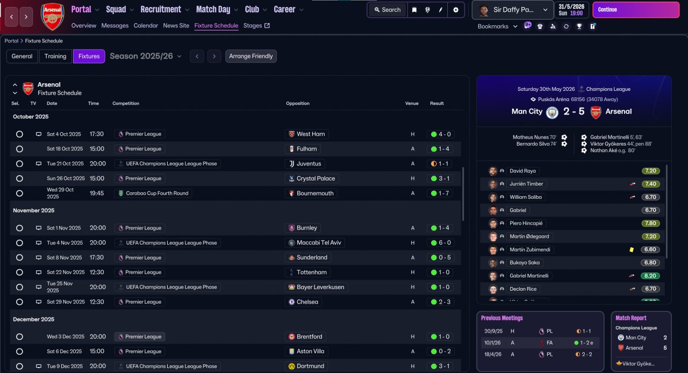Click the Search button
The image size is (688, 373).
click(x=387, y=10)
